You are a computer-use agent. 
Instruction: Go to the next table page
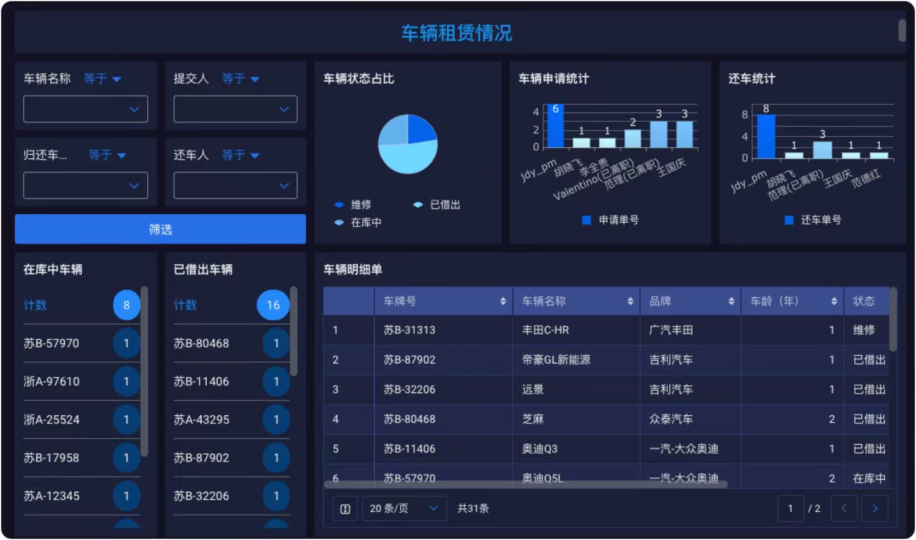(x=875, y=508)
